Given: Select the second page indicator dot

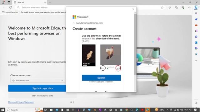Looking at the screenshot, I should (73, 102).
